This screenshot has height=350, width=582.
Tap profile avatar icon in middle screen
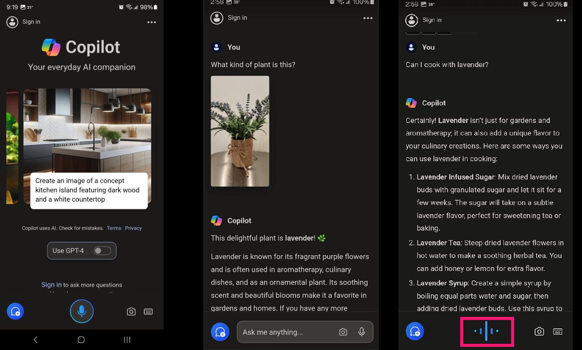[x=217, y=18]
